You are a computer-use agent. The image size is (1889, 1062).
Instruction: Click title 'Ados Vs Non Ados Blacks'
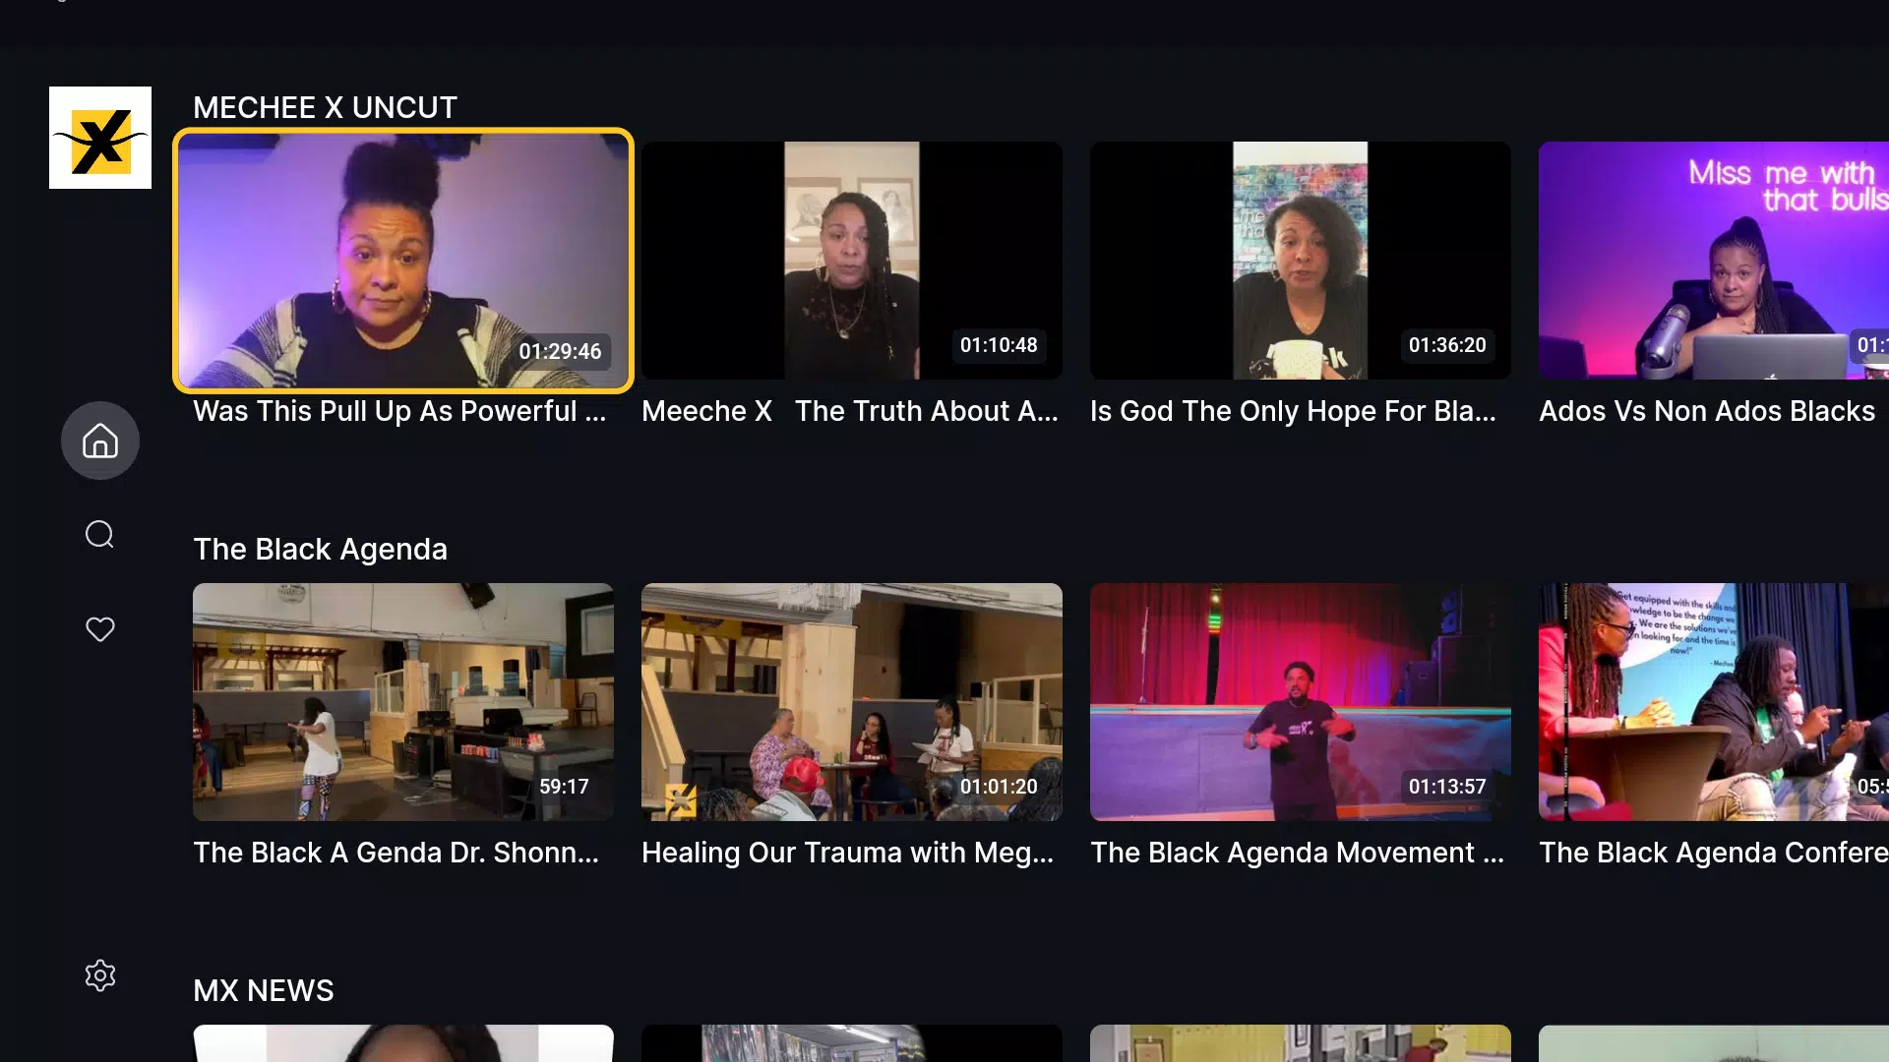point(1707,411)
